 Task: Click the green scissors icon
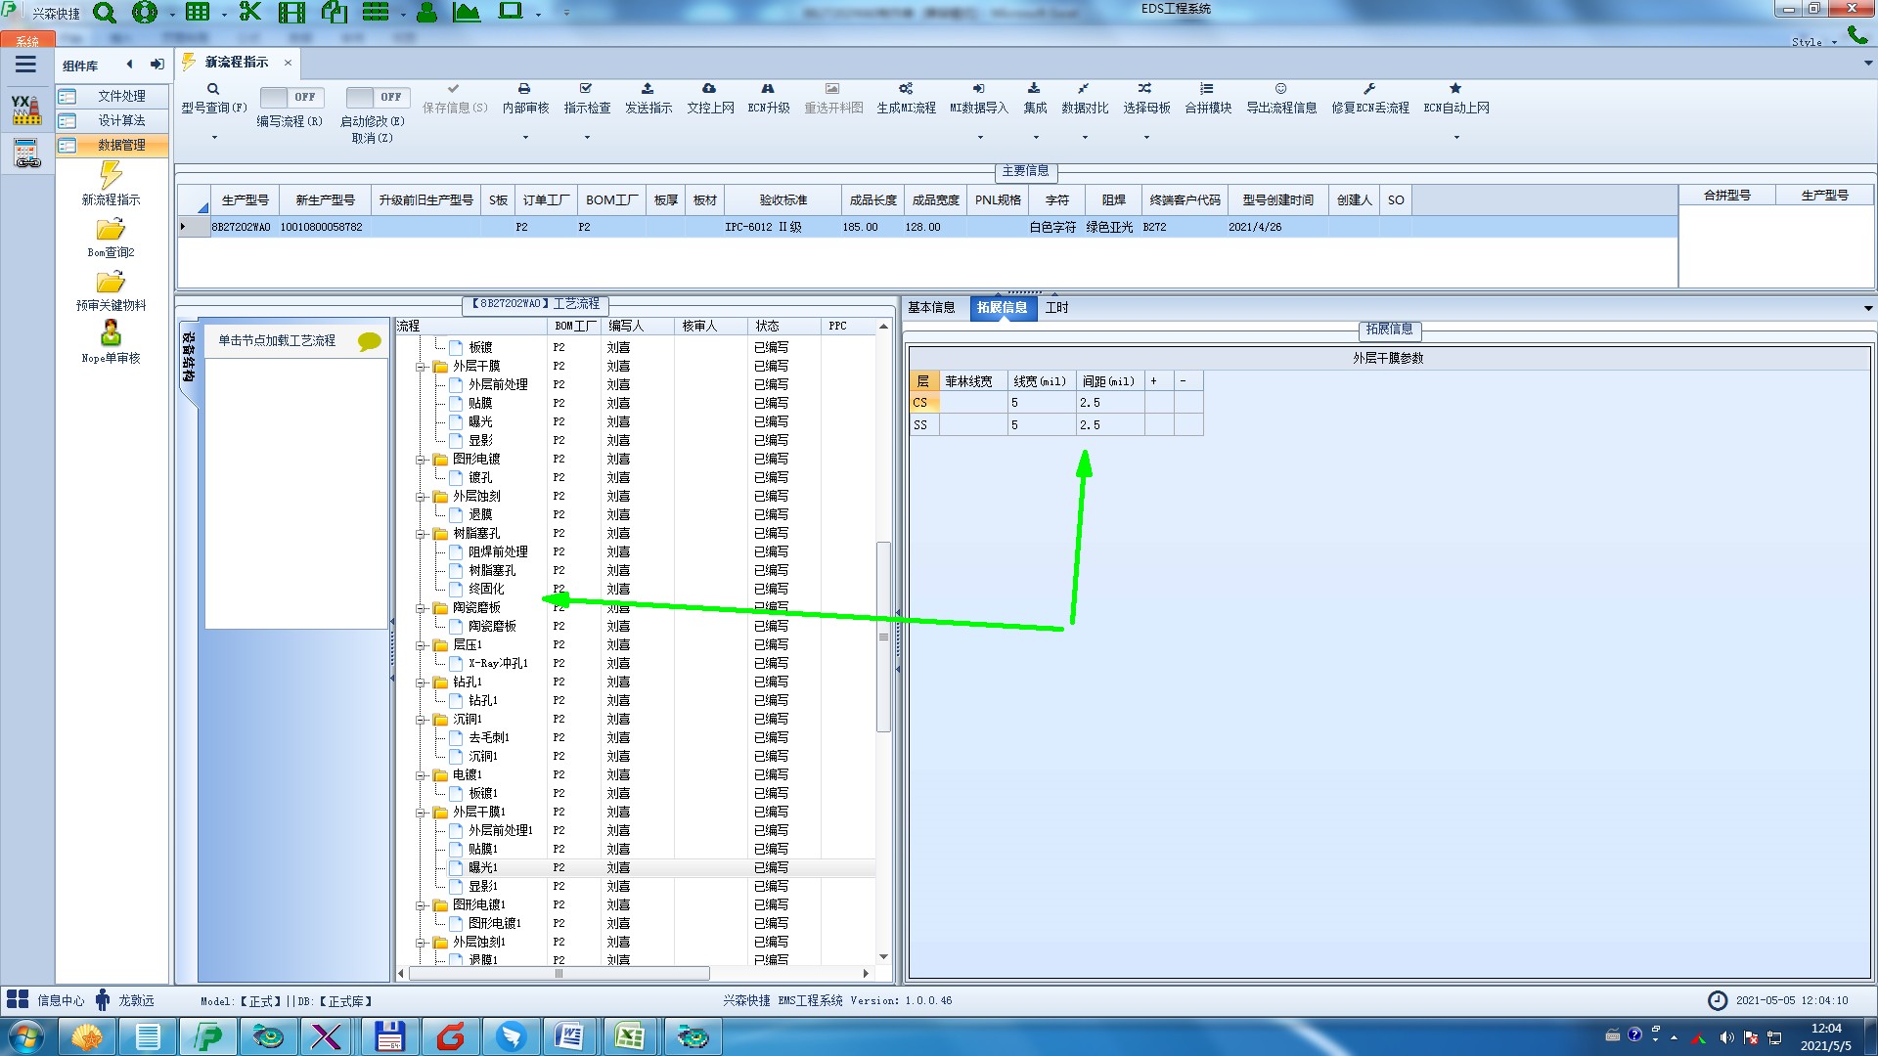tap(250, 12)
